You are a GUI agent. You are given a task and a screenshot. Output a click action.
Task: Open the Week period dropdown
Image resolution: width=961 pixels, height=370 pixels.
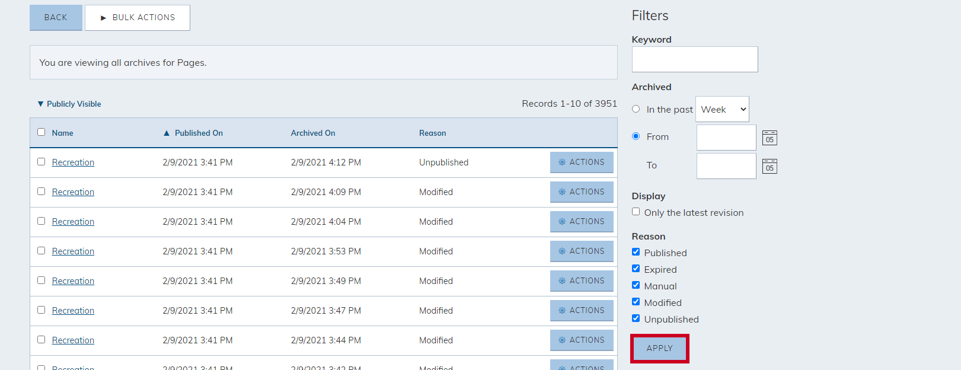(x=722, y=110)
